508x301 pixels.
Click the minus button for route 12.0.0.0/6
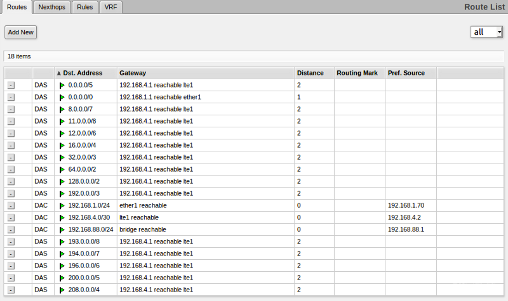coord(11,134)
